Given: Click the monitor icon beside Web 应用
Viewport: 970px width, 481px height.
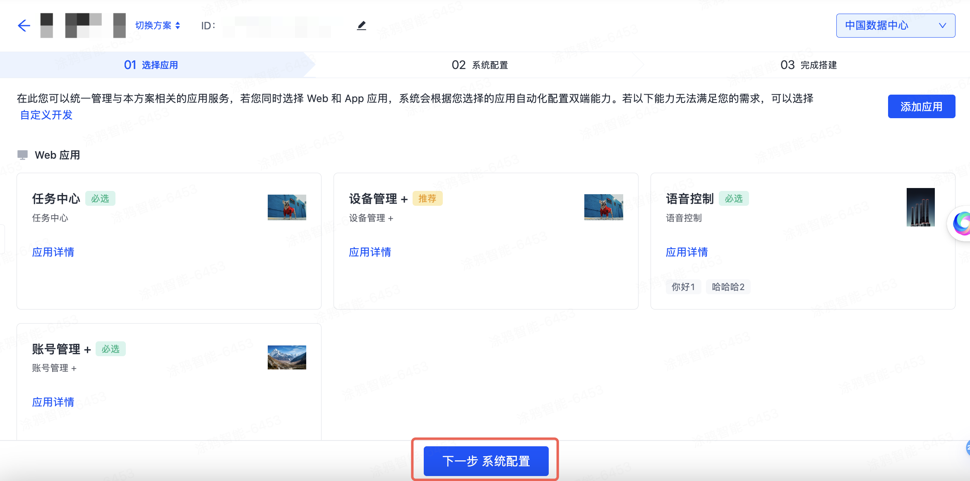Looking at the screenshot, I should click(23, 155).
